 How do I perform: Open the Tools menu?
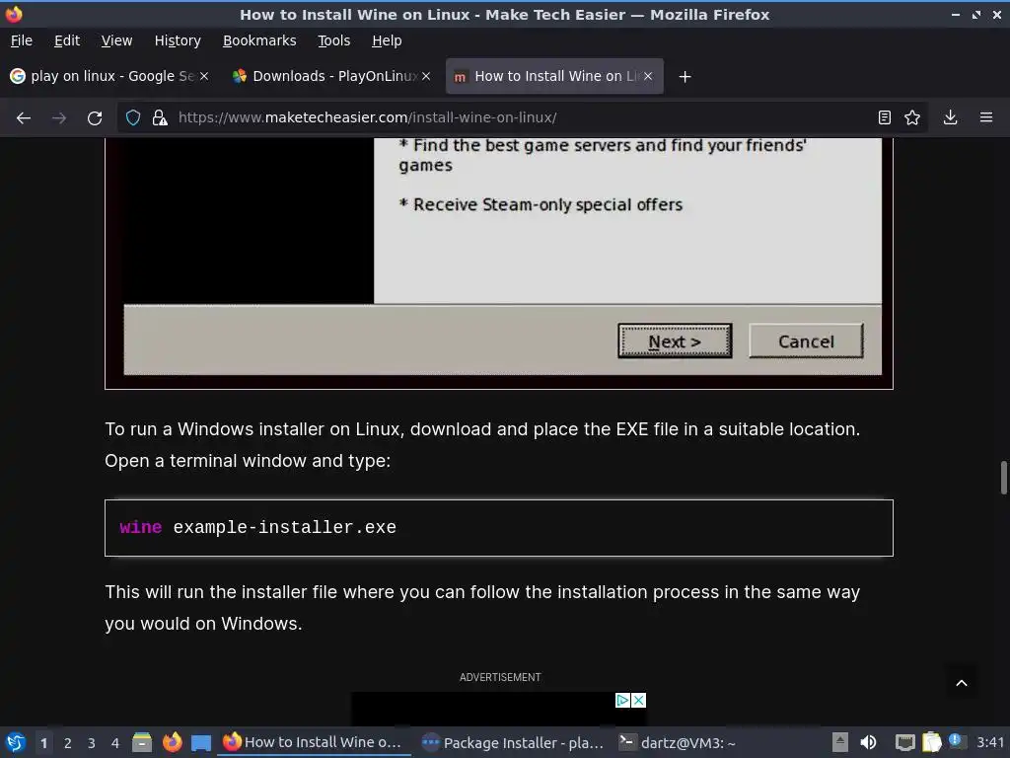[x=333, y=40]
